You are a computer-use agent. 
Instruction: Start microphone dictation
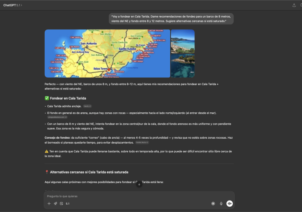221,203
